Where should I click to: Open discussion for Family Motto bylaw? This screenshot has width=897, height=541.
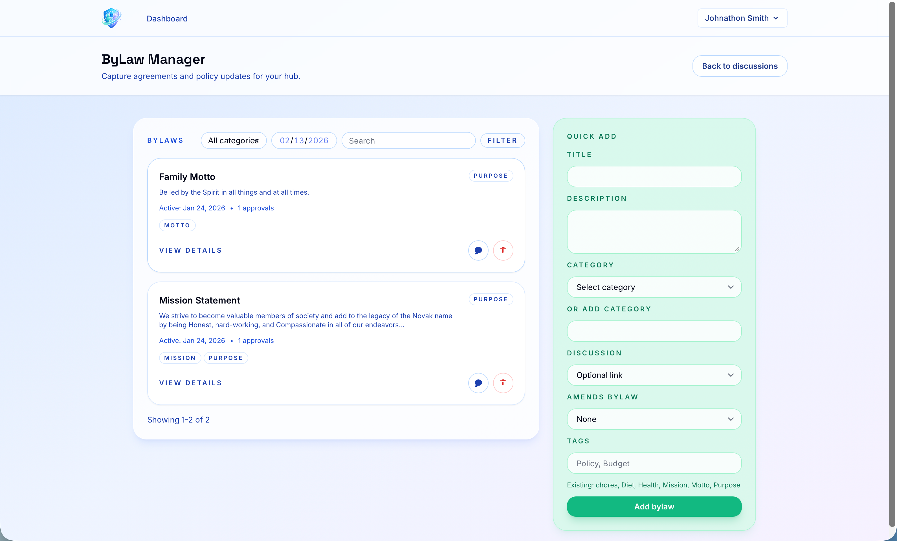pos(478,250)
